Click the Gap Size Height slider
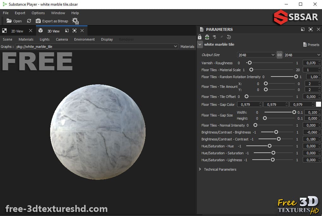The height and width of the screenshot is (216, 322). tap(279, 118)
